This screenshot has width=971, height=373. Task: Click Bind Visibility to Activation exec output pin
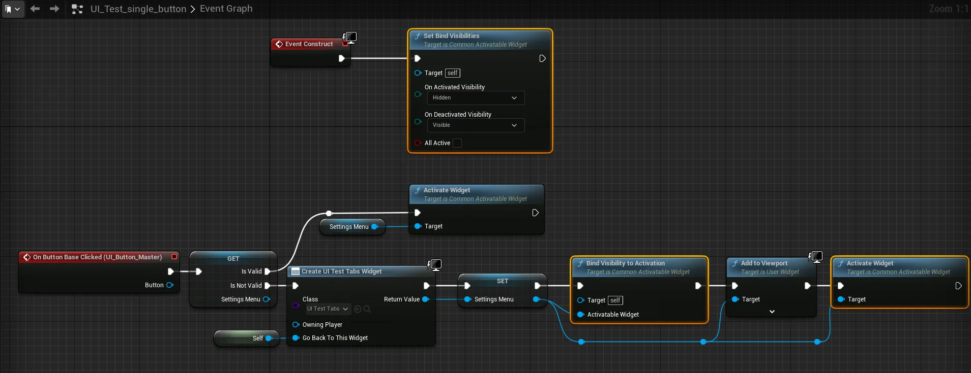point(698,286)
